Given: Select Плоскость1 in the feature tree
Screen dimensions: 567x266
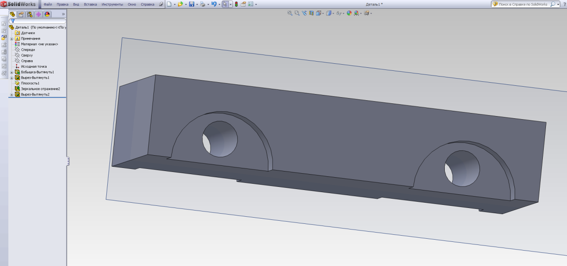Looking at the screenshot, I should point(30,83).
